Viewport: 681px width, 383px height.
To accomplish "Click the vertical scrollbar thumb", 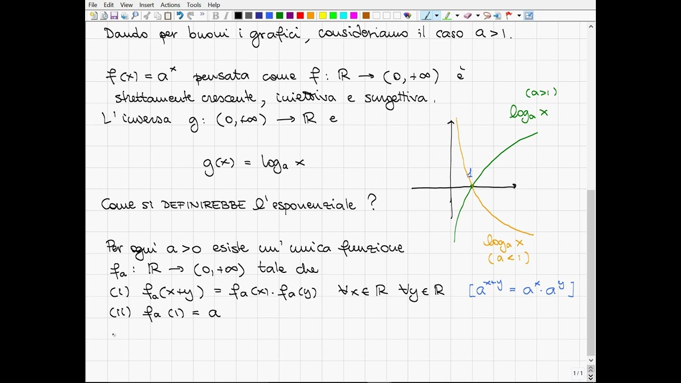I will pos(591,272).
